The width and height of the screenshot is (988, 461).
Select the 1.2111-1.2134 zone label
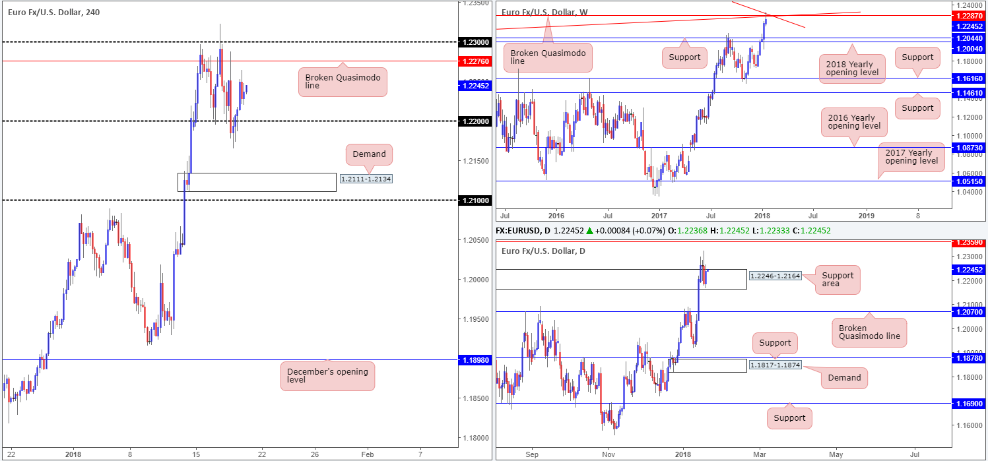pos(366,179)
